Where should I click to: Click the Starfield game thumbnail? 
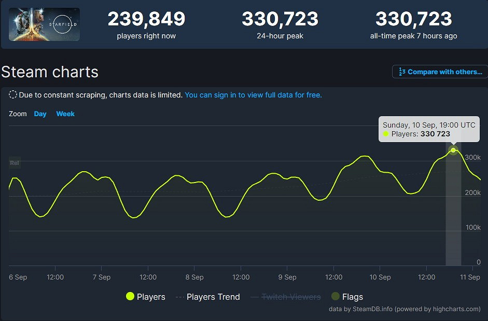[x=44, y=24]
